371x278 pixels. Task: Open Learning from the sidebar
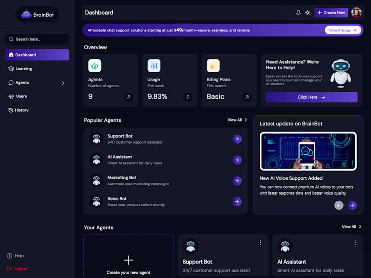(20, 69)
